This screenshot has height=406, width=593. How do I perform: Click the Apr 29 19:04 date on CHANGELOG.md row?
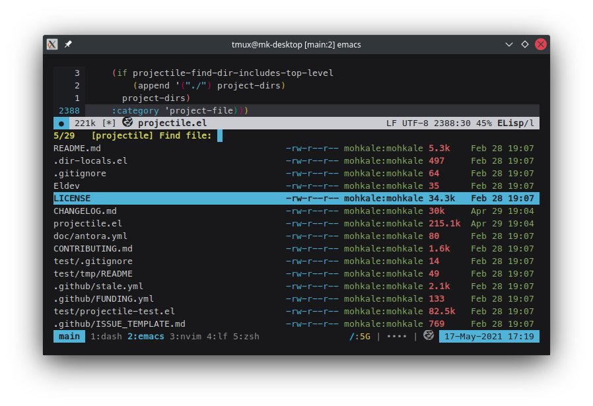[x=503, y=211]
